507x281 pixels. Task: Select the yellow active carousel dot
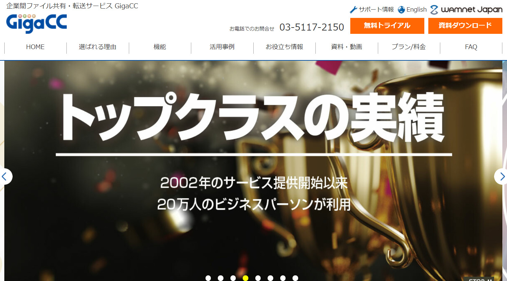[x=245, y=278]
